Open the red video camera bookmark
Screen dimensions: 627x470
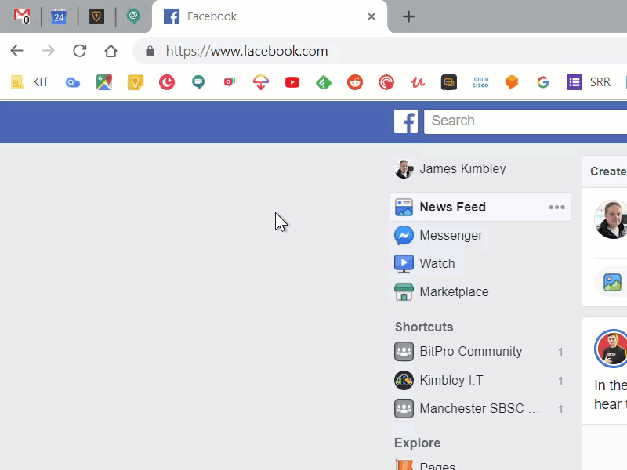click(230, 82)
